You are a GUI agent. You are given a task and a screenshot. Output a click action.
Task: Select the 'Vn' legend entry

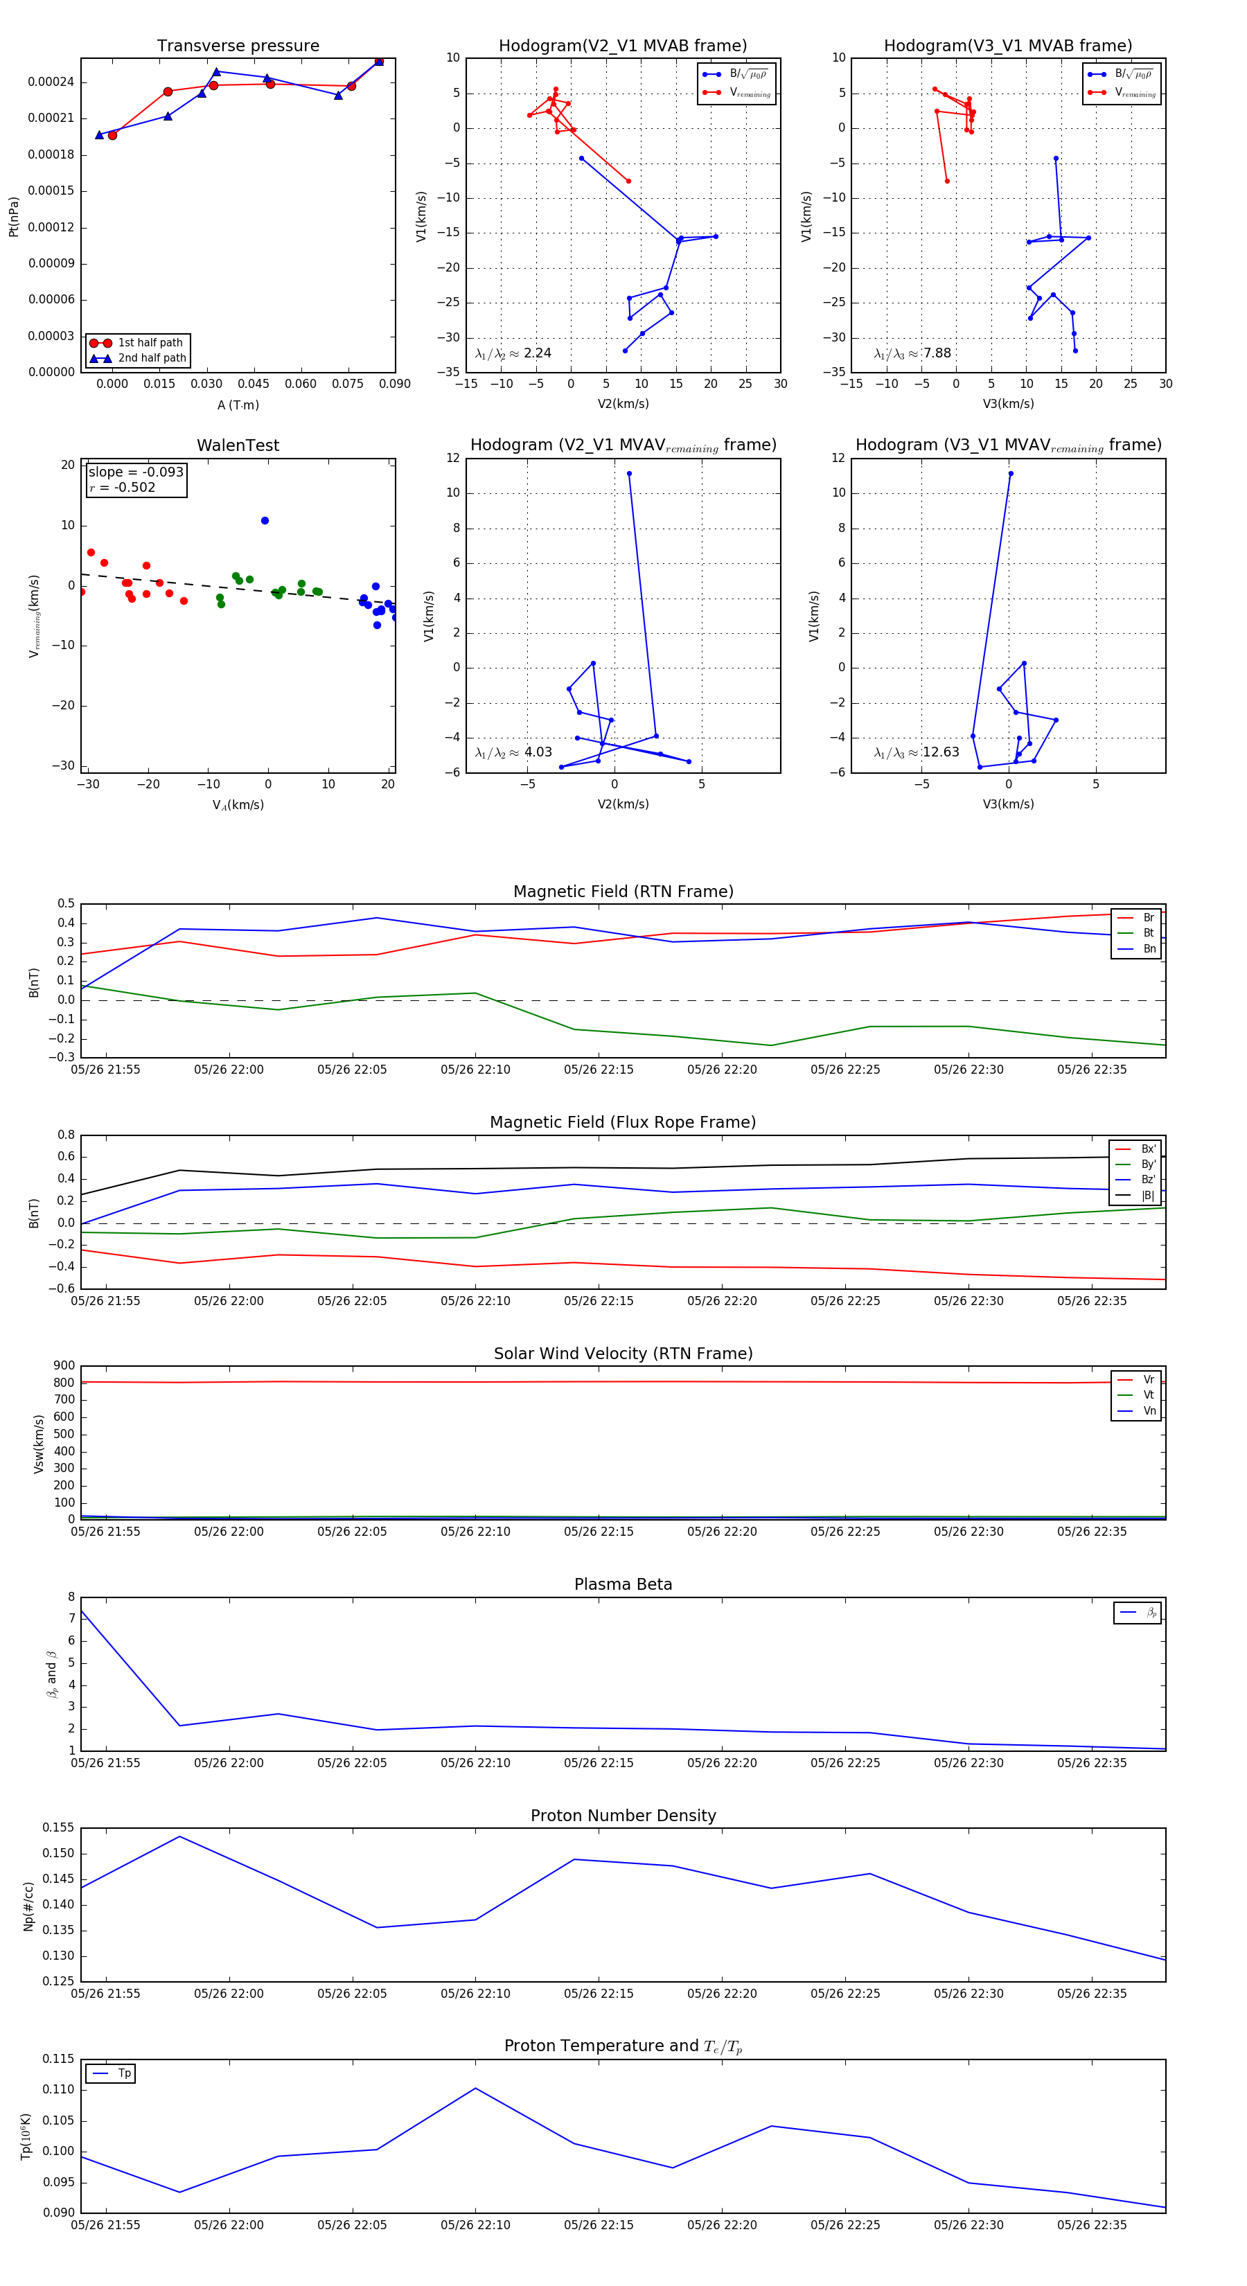coord(1136,1411)
